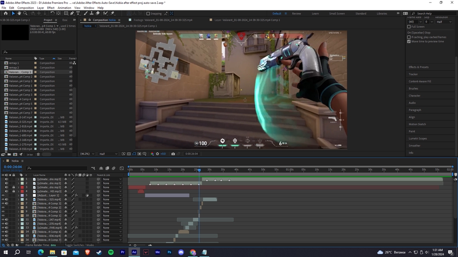
Task: Expand layer 1 properties in timeline
Action: 19,179
